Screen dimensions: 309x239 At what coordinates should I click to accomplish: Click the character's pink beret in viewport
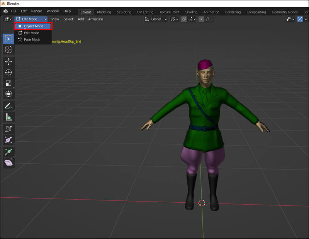[205, 64]
